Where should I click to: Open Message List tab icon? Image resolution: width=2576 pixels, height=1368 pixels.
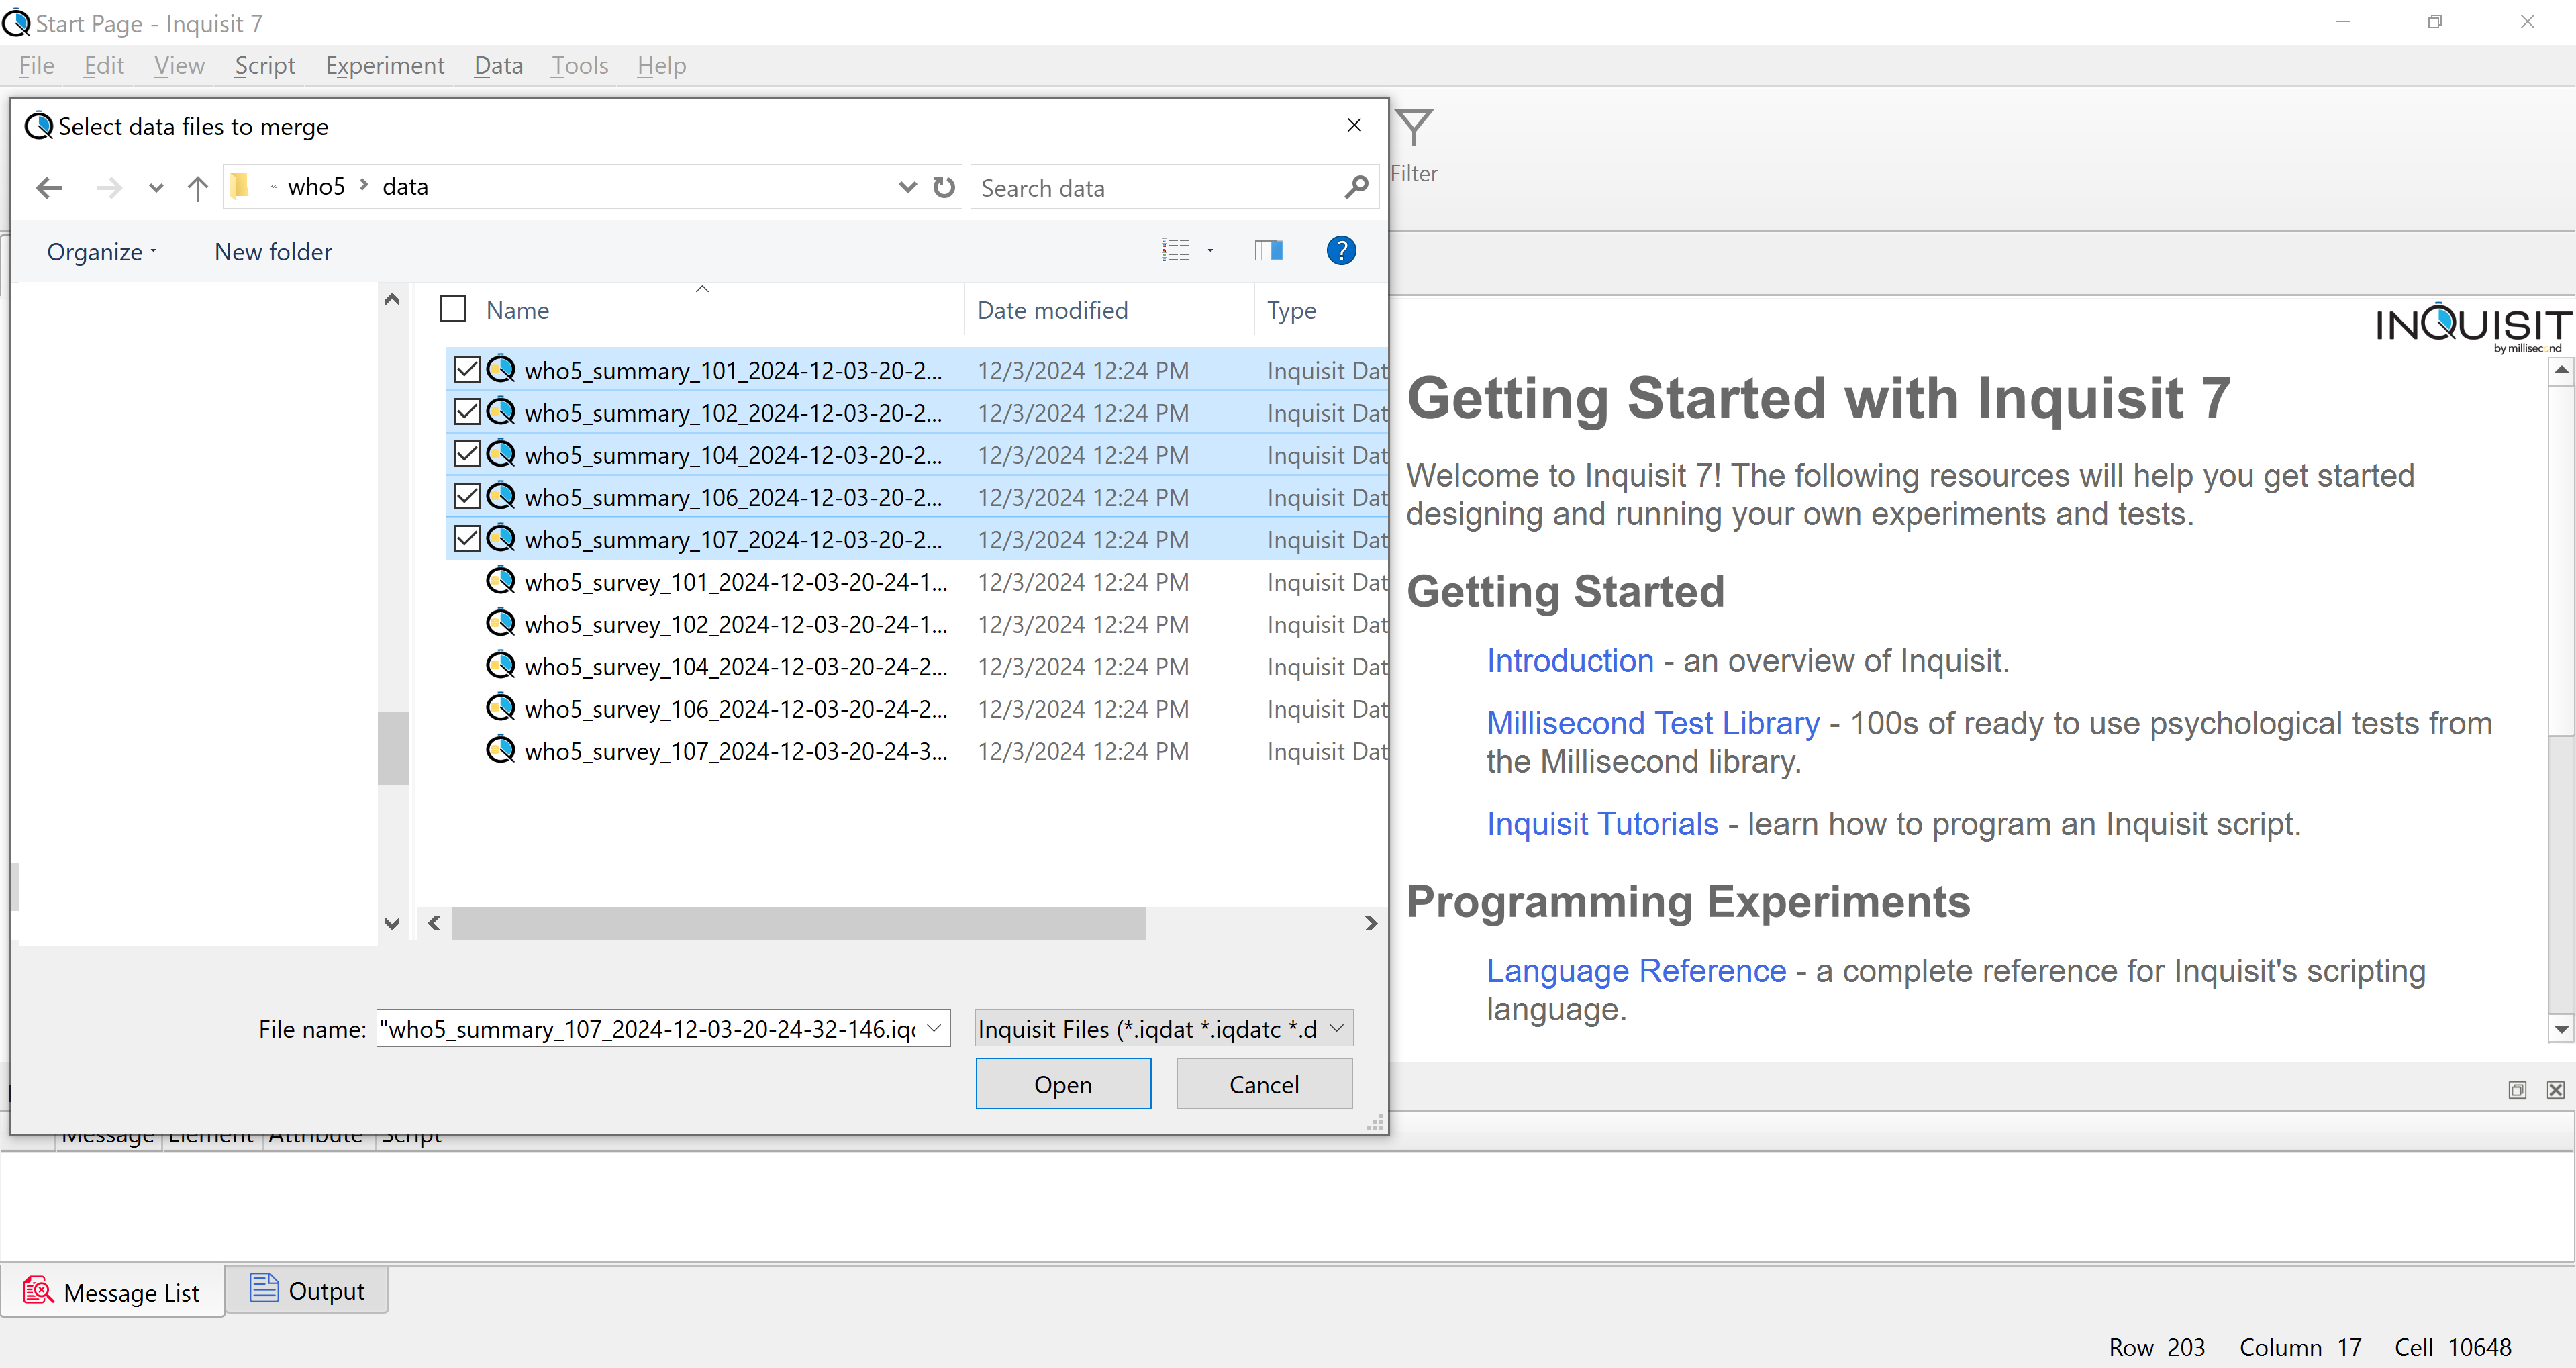tap(38, 1291)
